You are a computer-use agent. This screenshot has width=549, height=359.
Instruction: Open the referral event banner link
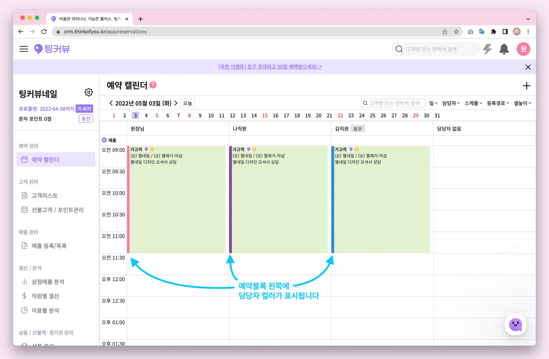[270, 67]
